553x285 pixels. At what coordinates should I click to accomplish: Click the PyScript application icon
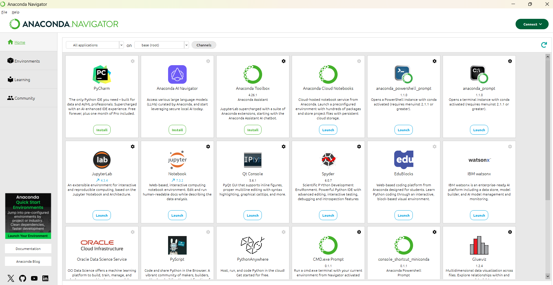point(177,245)
